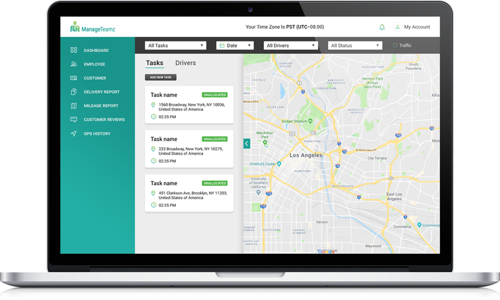Select the Tasks tab
Screen dimensions: 500x300
pyautogui.click(x=154, y=63)
